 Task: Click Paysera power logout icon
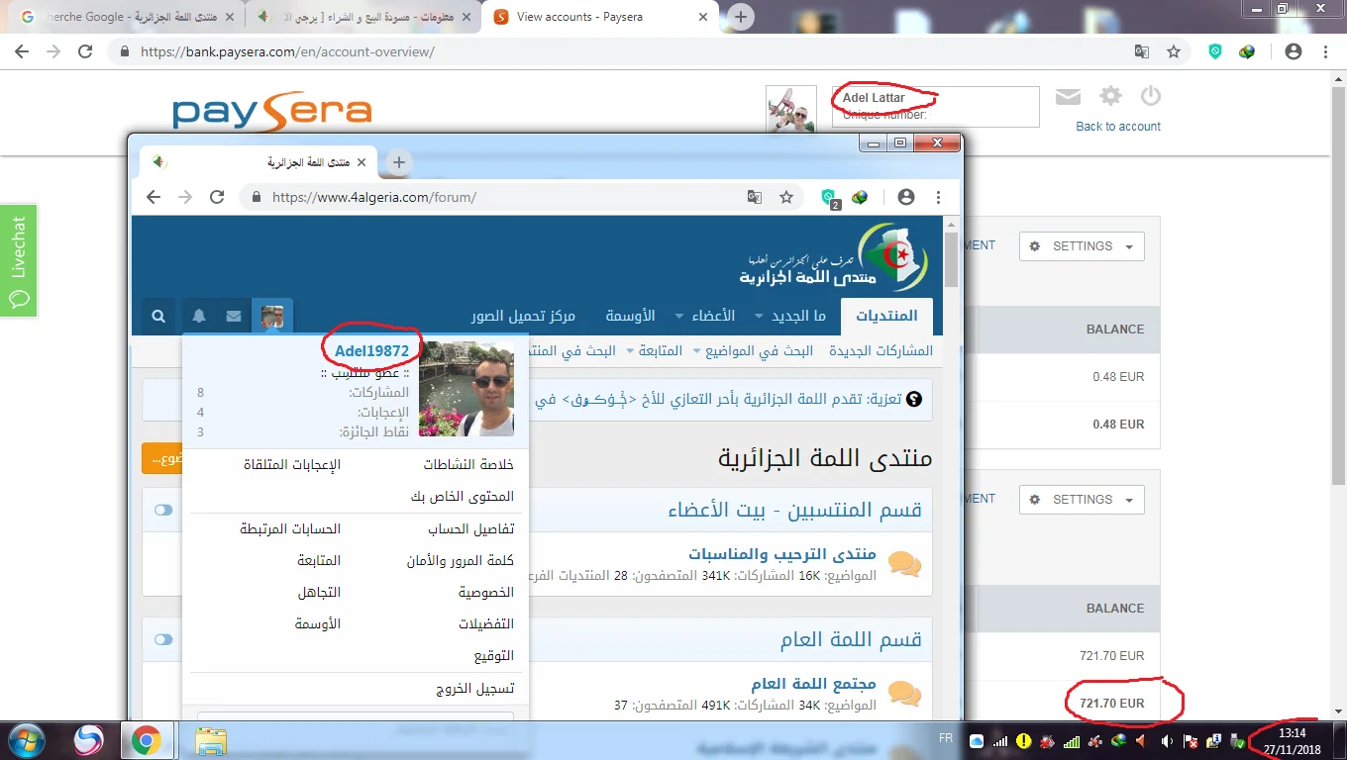(1150, 96)
